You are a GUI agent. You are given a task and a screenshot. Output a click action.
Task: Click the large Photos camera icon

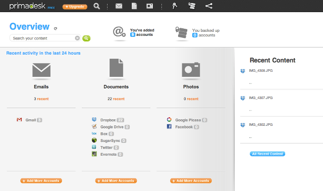pos(191,70)
